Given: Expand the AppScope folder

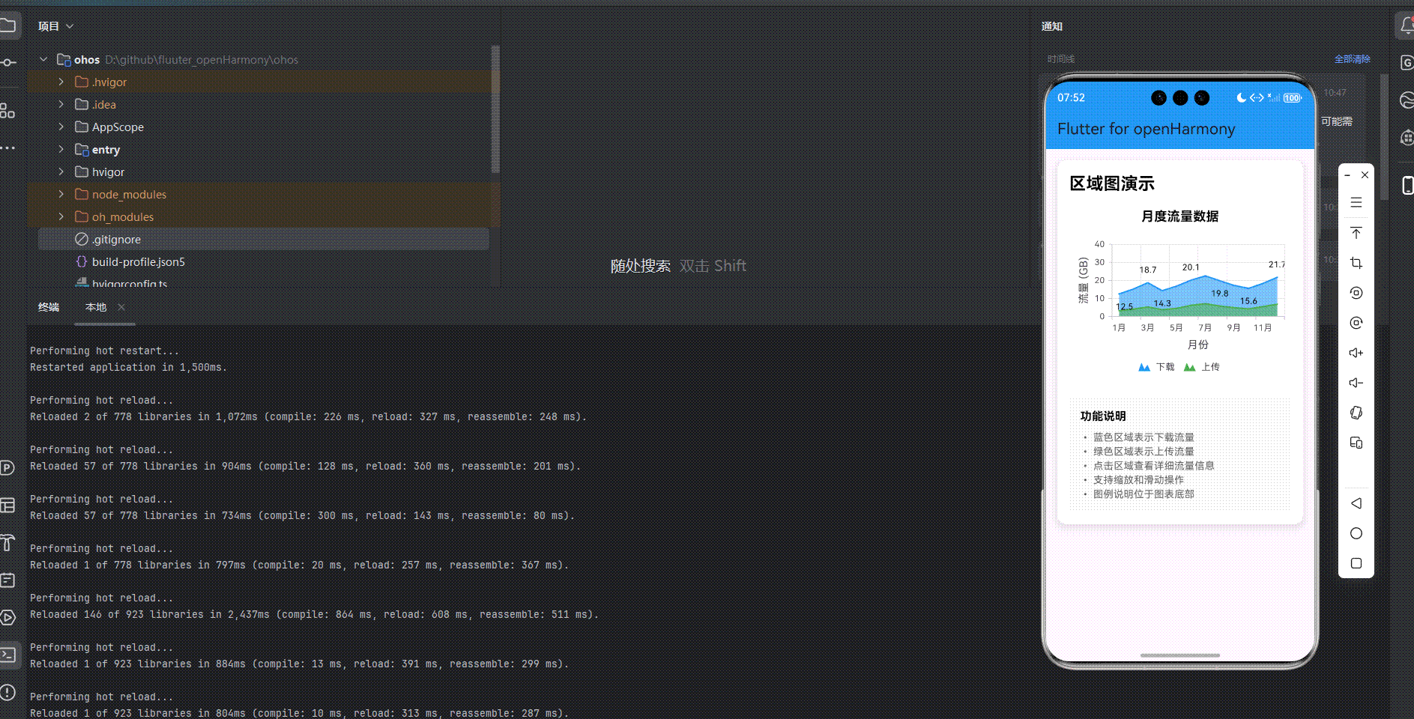Looking at the screenshot, I should (61, 127).
